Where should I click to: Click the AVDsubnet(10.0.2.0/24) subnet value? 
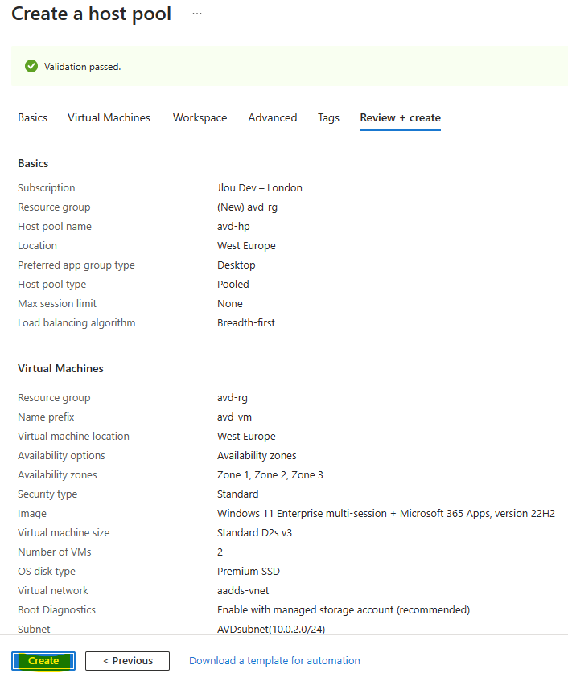click(x=271, y=630)
